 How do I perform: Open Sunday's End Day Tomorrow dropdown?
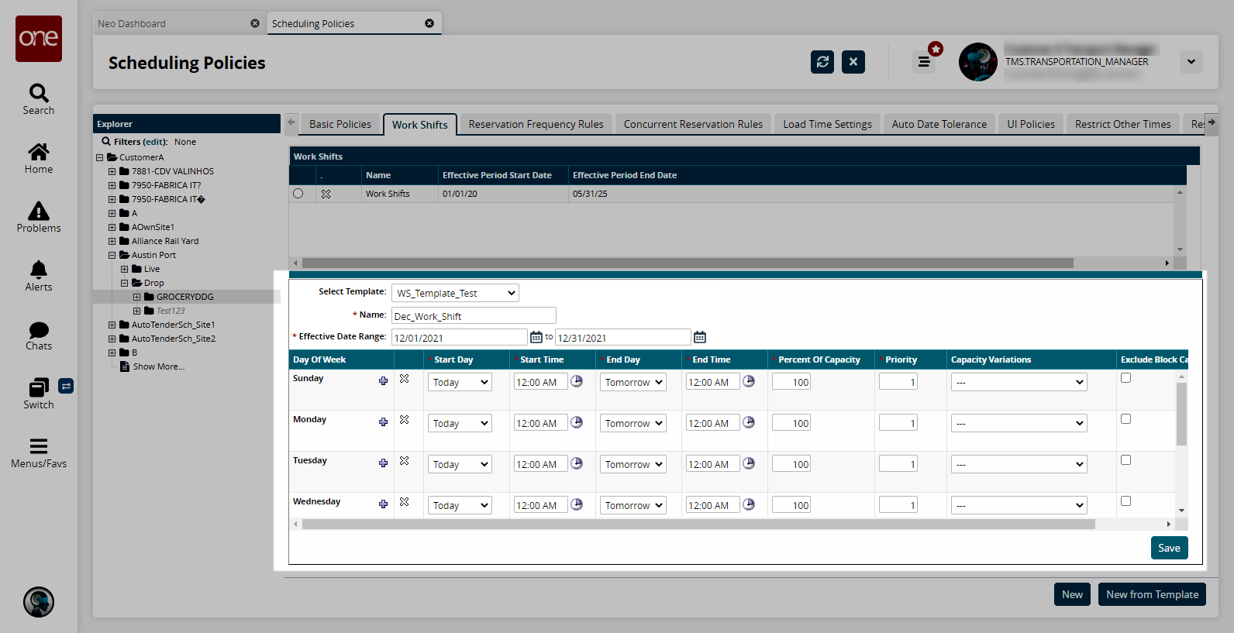click(x=633, y=382)
